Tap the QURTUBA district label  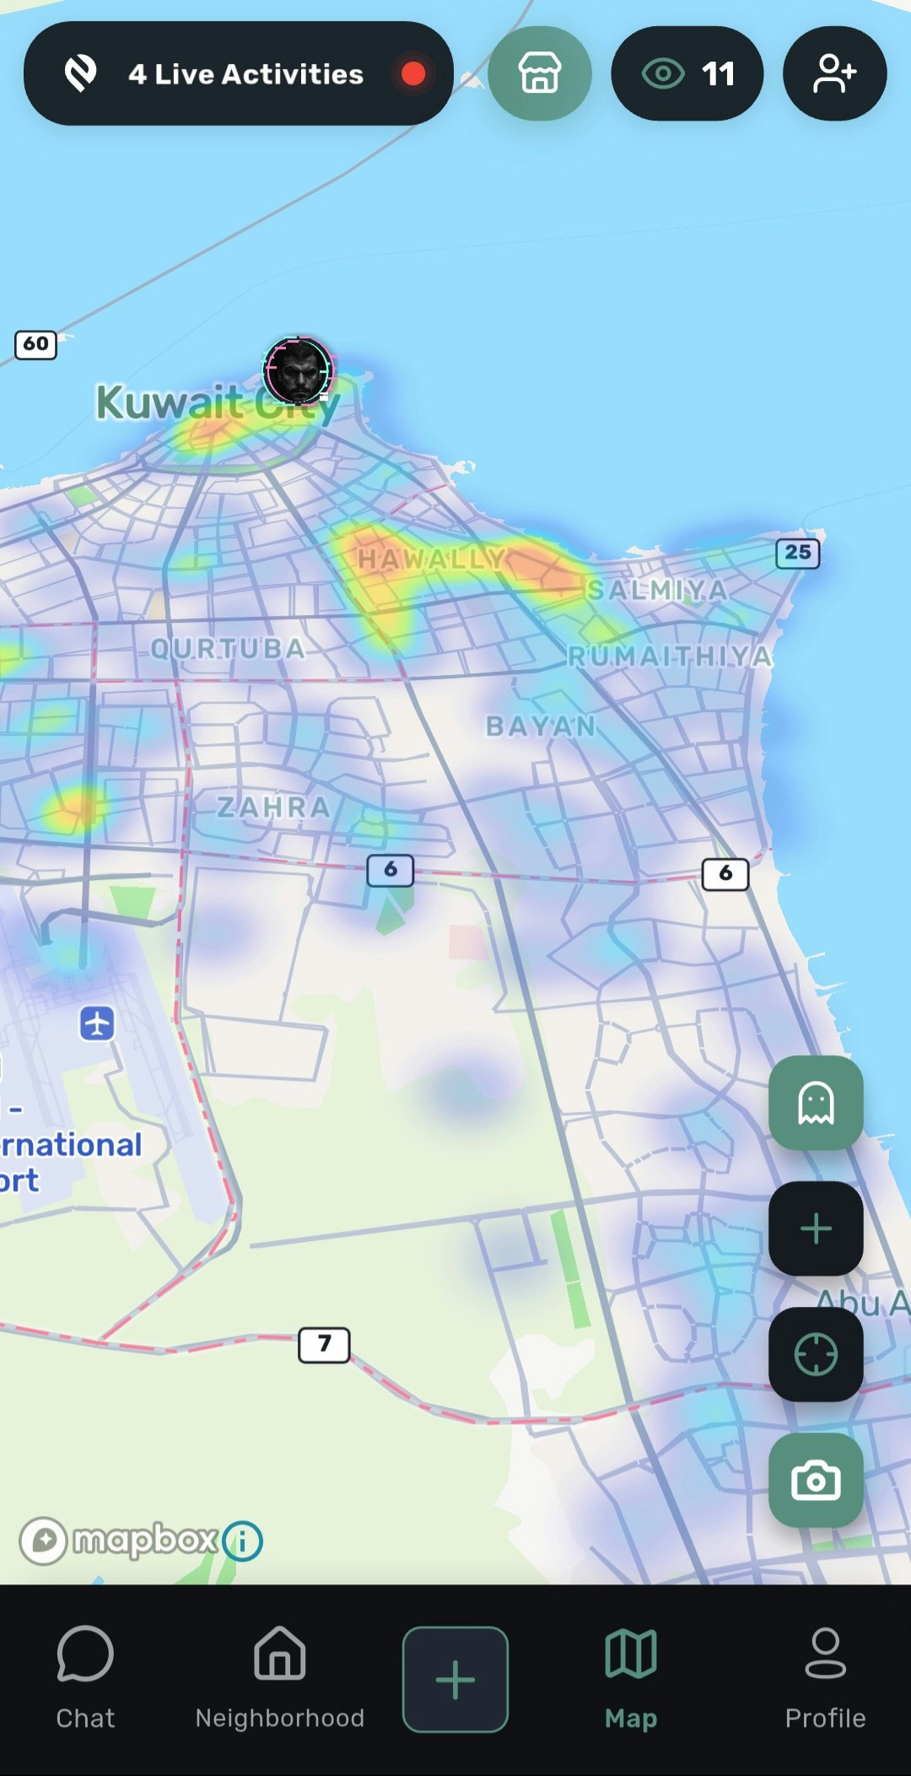click(228, 648)
